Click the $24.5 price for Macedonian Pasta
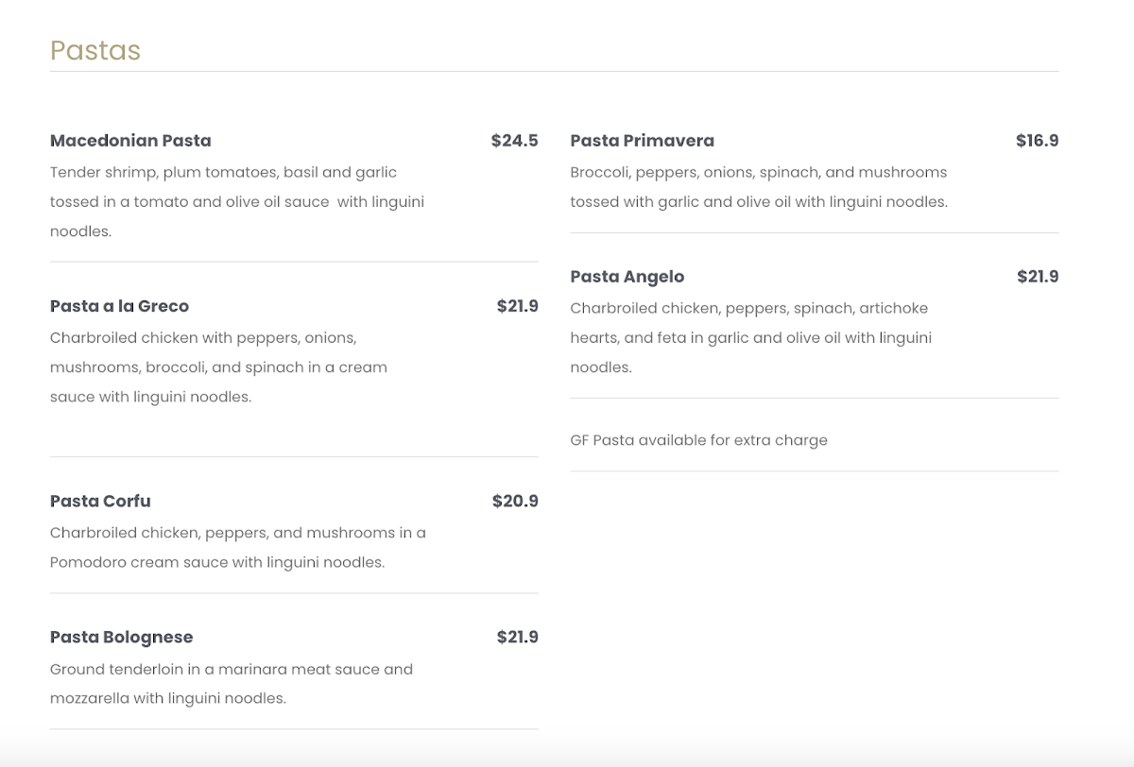 tap(514, 141)
